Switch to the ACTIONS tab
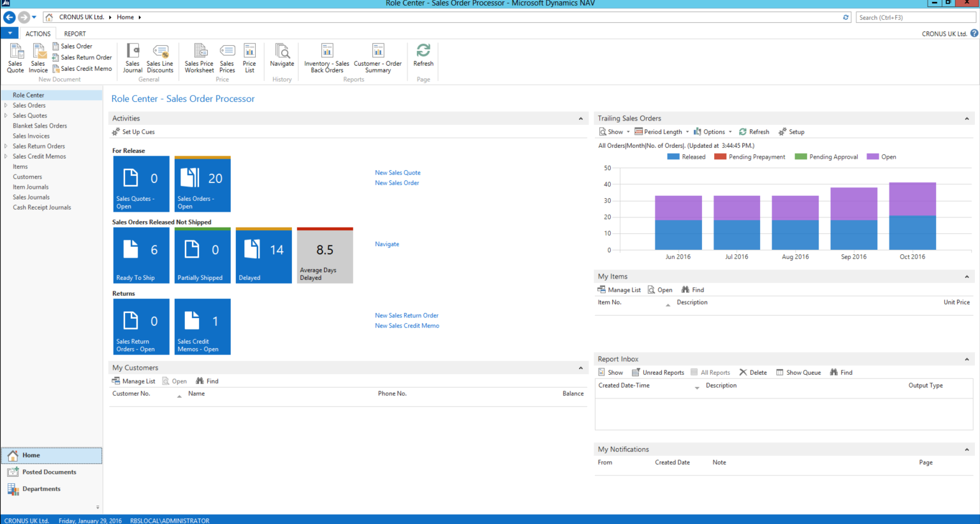Image resolution: width=980 pixels, height=524 pixels. (38, 33)
